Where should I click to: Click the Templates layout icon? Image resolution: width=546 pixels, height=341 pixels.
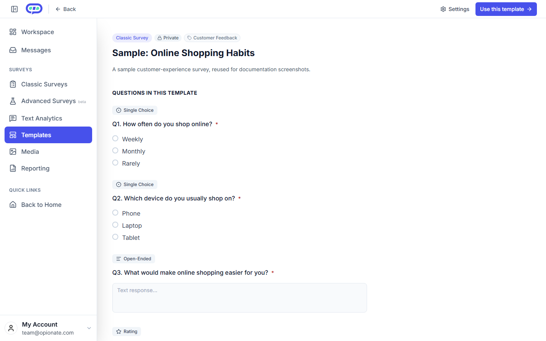(13, 135)
